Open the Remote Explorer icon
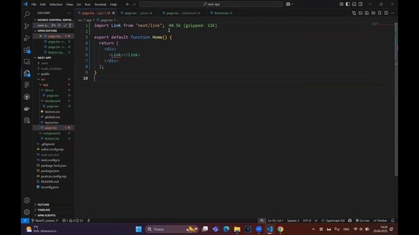 pyautogui.click(x=27, y=61)
